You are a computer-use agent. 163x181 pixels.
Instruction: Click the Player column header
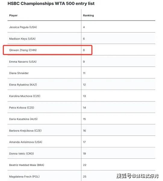13,15
